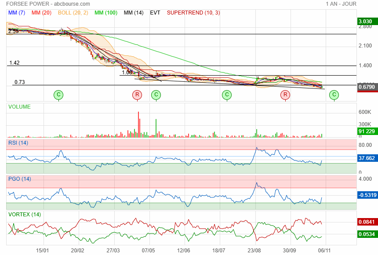Click the blue -0.5319 PGO value tag
This screenshot has width=378, height=255.
[367, 195]
